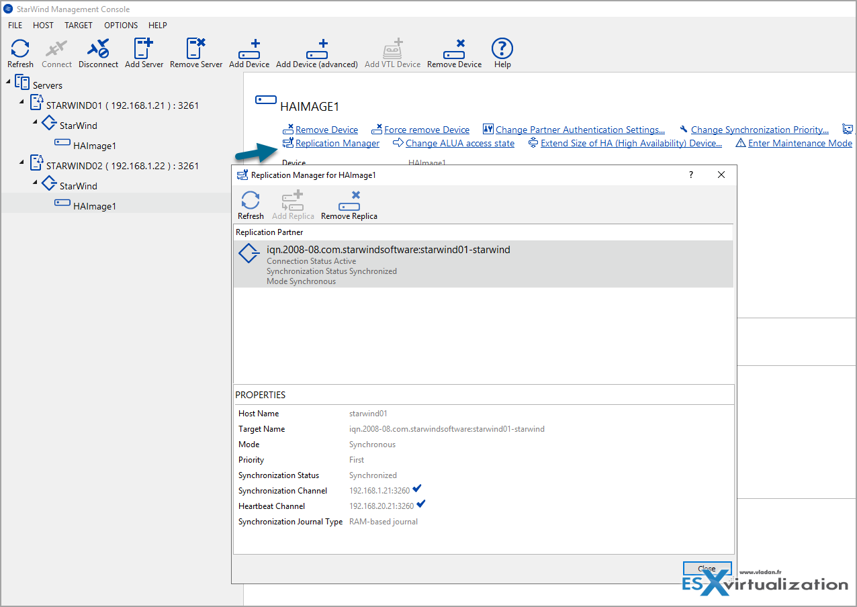857x607 pixels.
Task: Click the STARWIND02 server icon
Action: (36, 164)
